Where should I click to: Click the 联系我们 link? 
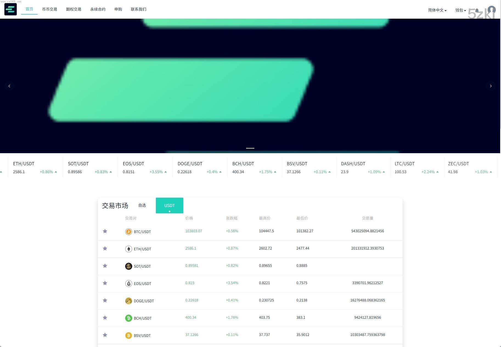[x=138, y=9]
